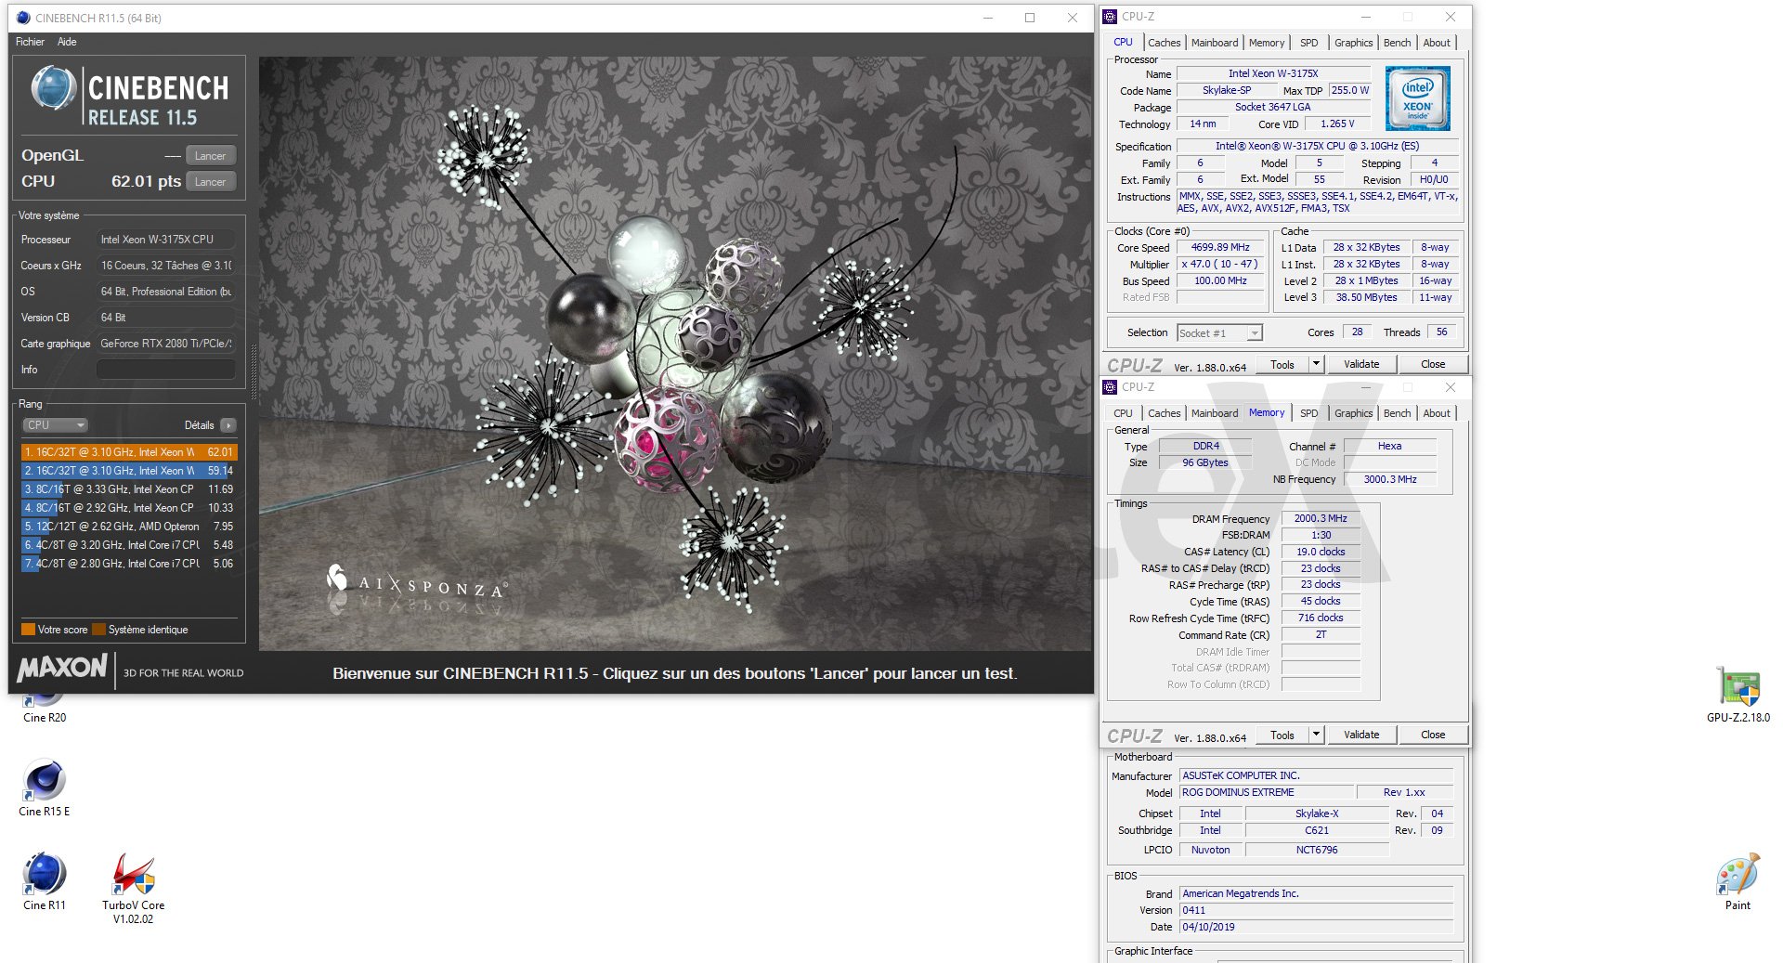This screenshot has width=1783, height=963.
Task: Click Tools button in upper CPU-Z
Action: click(1282, 365)
